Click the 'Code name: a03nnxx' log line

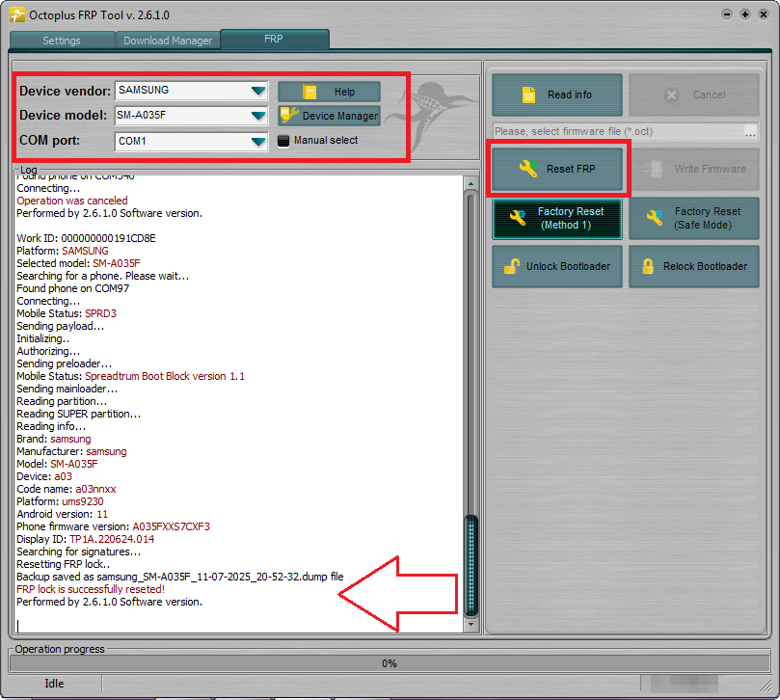pos(67,489)
